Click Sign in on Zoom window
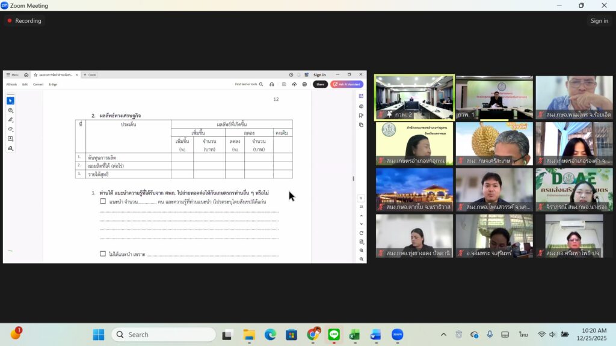The image size is (616, 346). 599,20
